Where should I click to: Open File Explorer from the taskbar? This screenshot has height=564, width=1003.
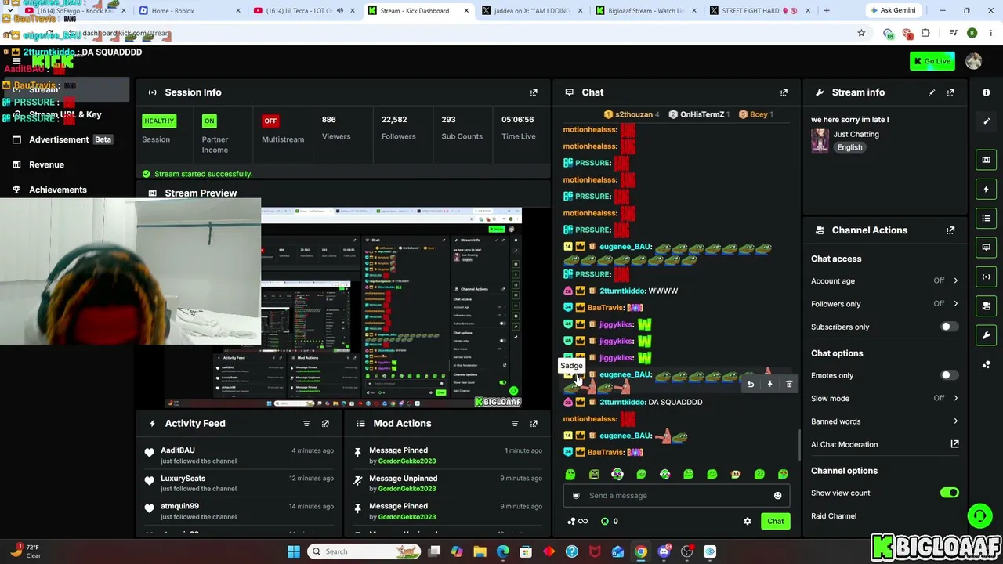480,551
